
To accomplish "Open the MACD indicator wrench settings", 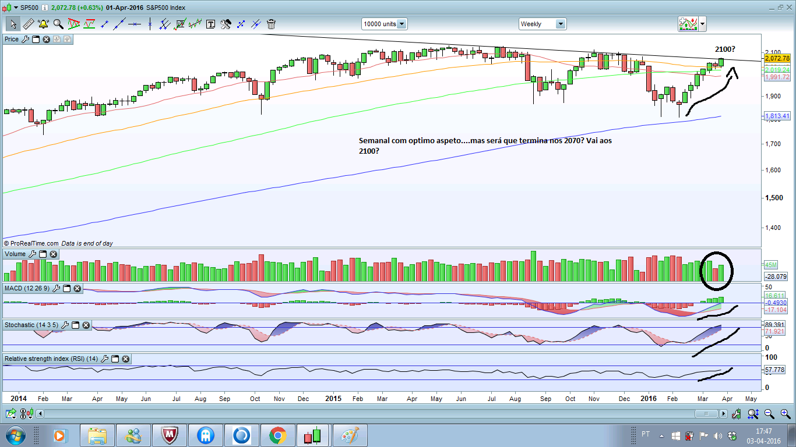I will click(x=57, y=288).
